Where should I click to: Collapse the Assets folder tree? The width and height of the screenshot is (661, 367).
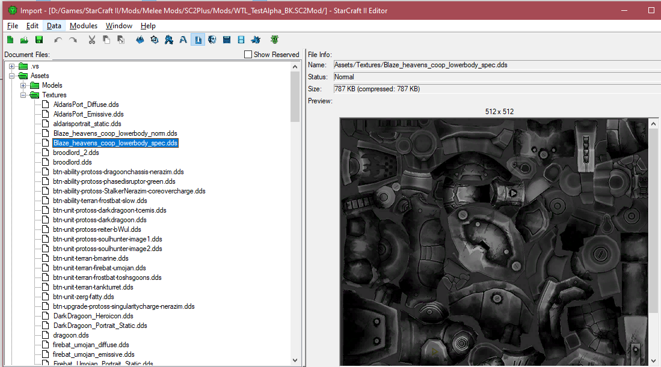click(x=11, y=76)
